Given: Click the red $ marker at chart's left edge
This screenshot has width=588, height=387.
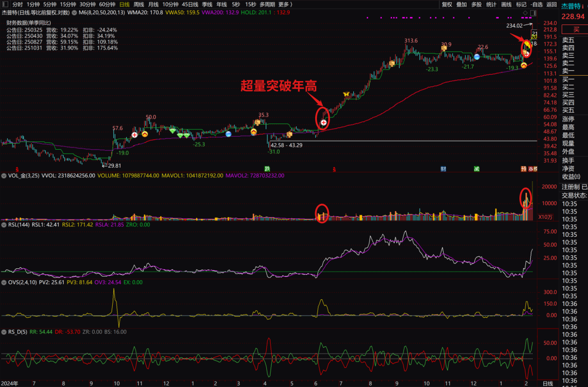Looking at the screenshot, I should [x=17, y=169].
